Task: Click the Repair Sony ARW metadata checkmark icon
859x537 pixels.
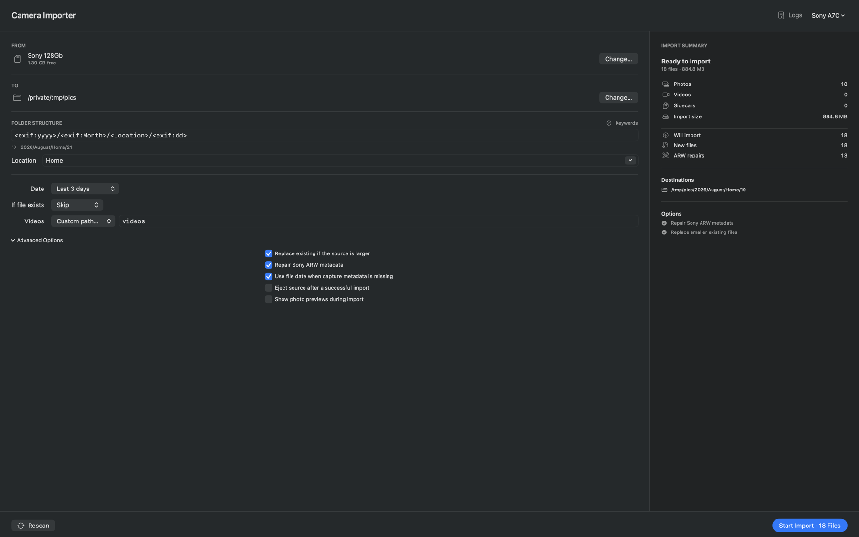Action: coord(664,223)
